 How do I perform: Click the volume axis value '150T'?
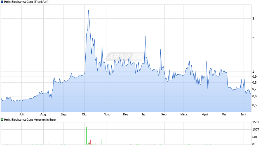click(x=256, y=122)
